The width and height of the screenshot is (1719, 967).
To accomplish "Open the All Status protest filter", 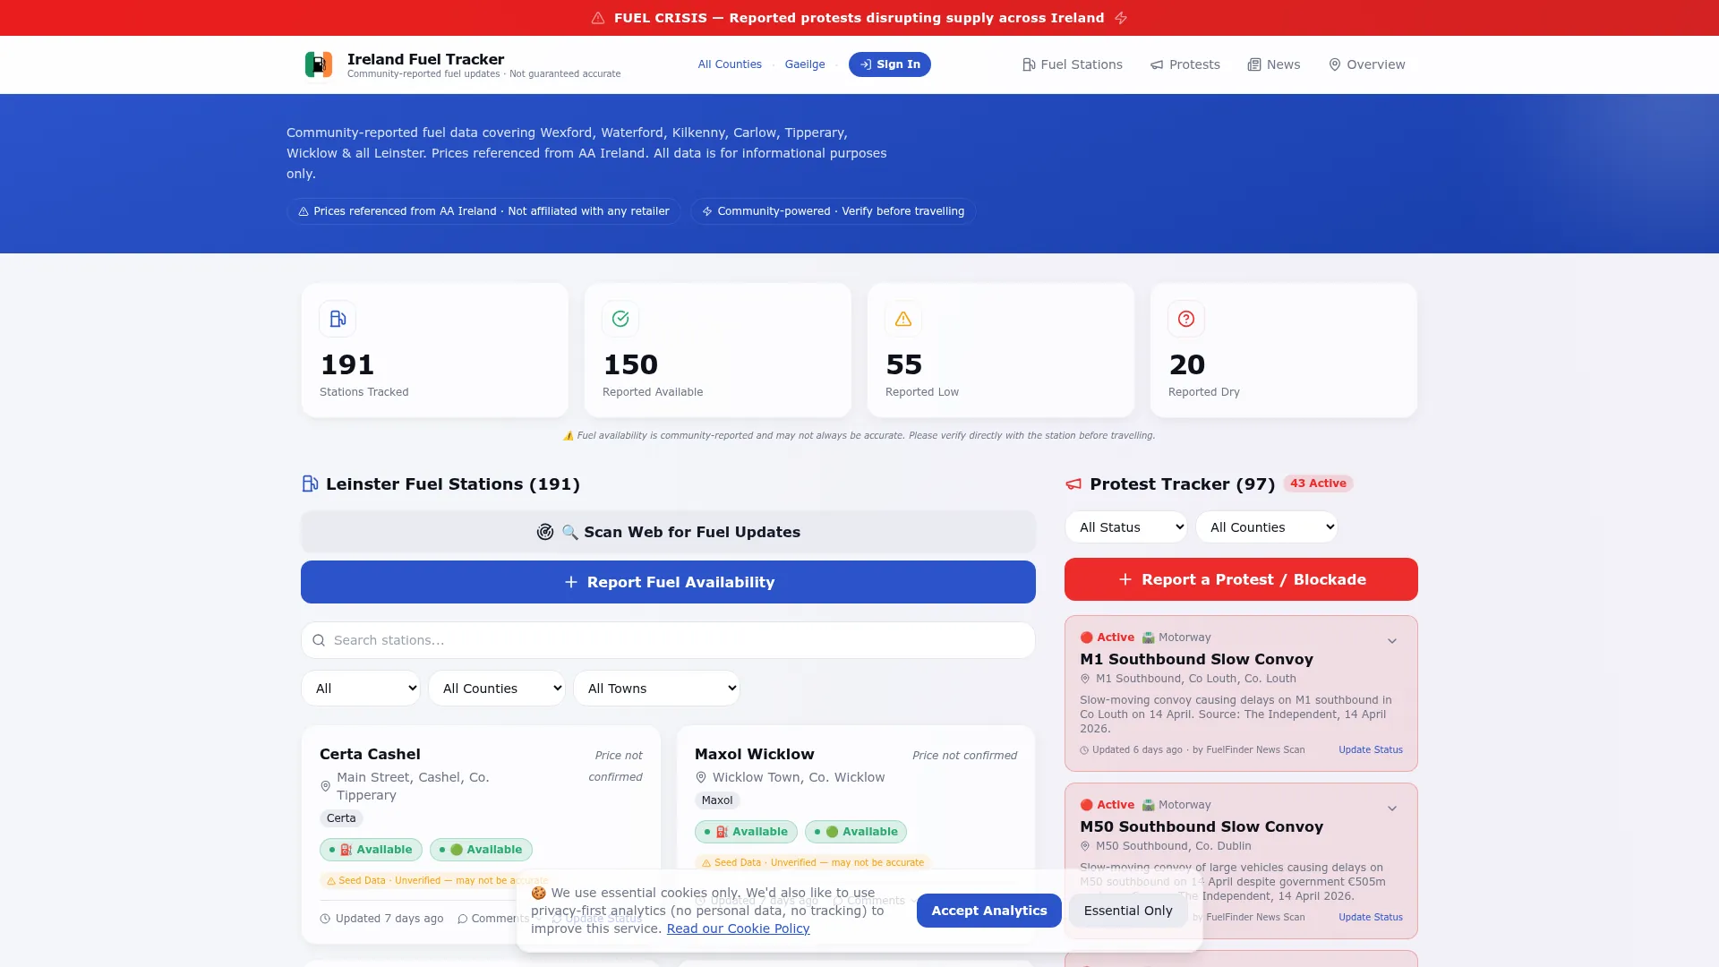I will click(1126, 526).
